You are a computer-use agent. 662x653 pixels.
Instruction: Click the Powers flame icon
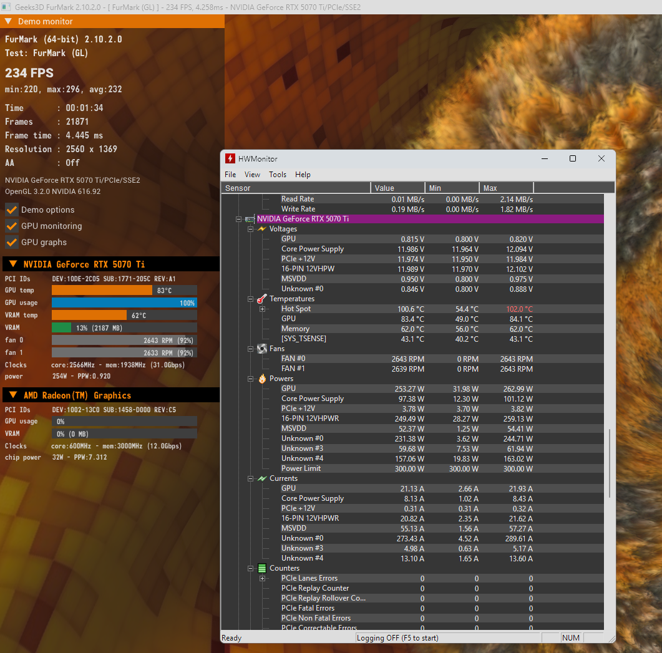262,379
